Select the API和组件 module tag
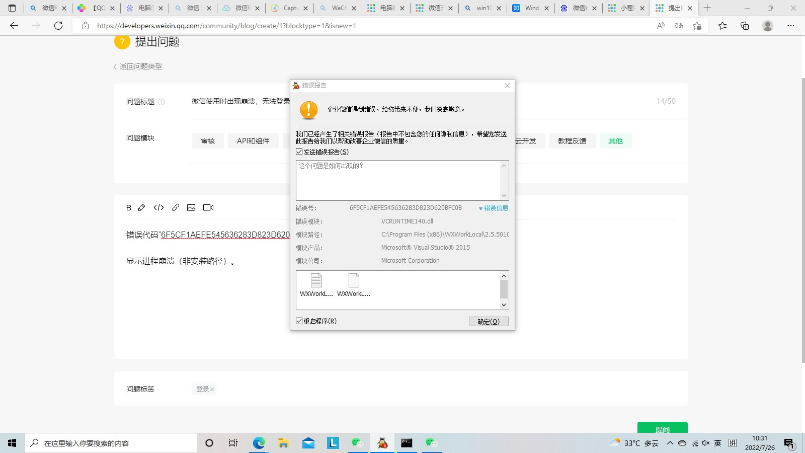This screenshot has width=805, height=453. (253, 141)
